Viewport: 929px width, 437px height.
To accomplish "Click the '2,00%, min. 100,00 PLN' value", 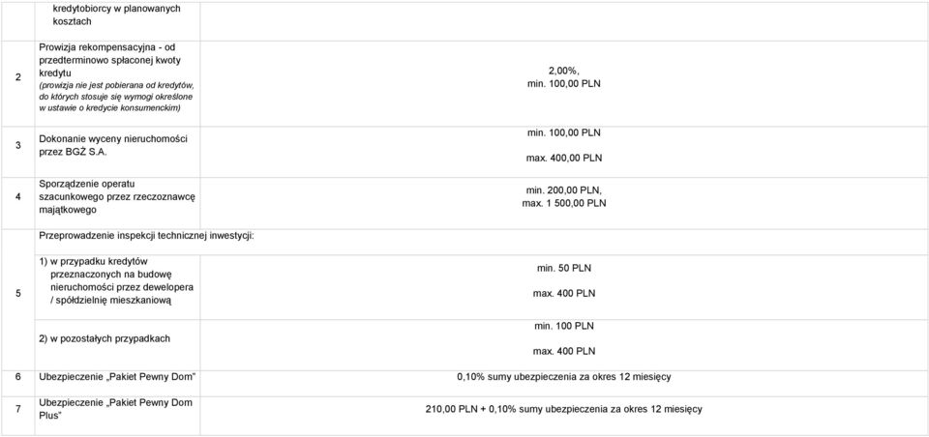I will click(x=563, y=77).
